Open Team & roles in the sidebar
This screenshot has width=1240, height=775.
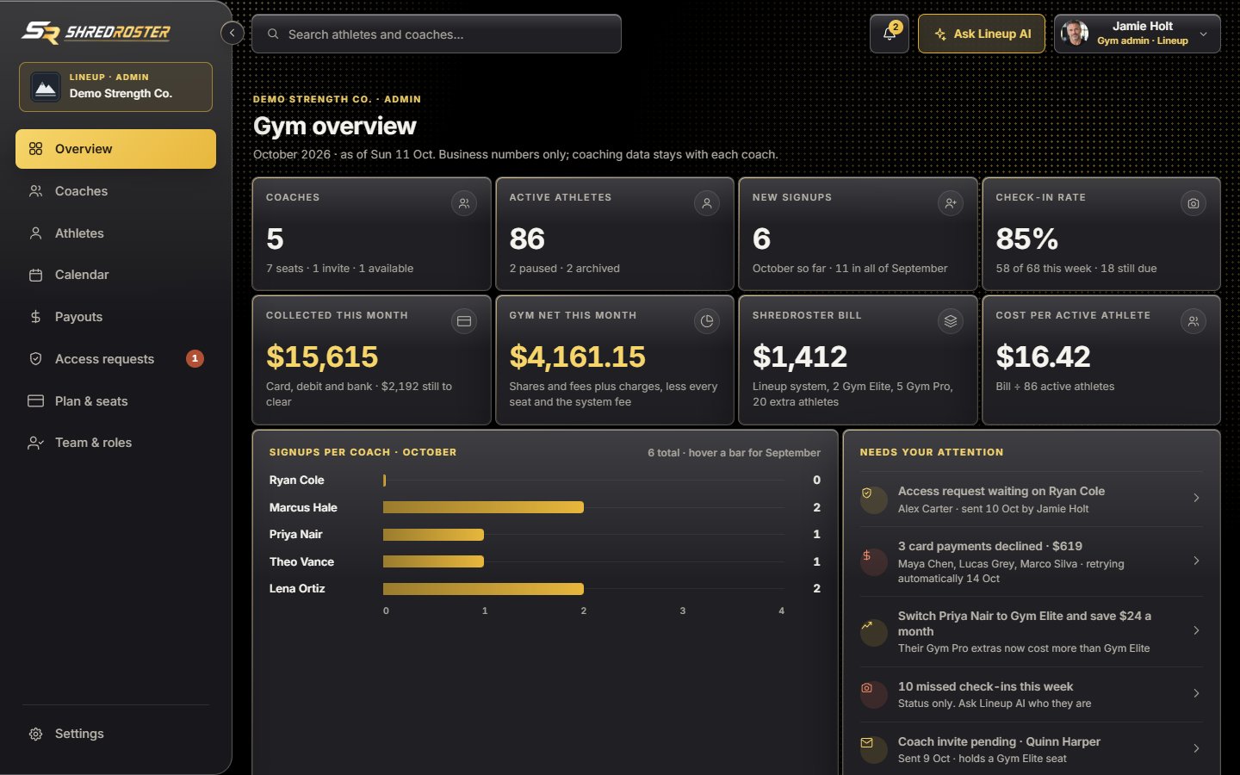point(115,443)
